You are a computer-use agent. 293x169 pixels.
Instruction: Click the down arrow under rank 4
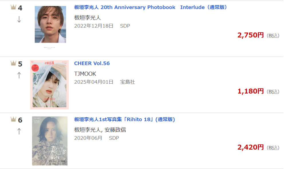19,19
